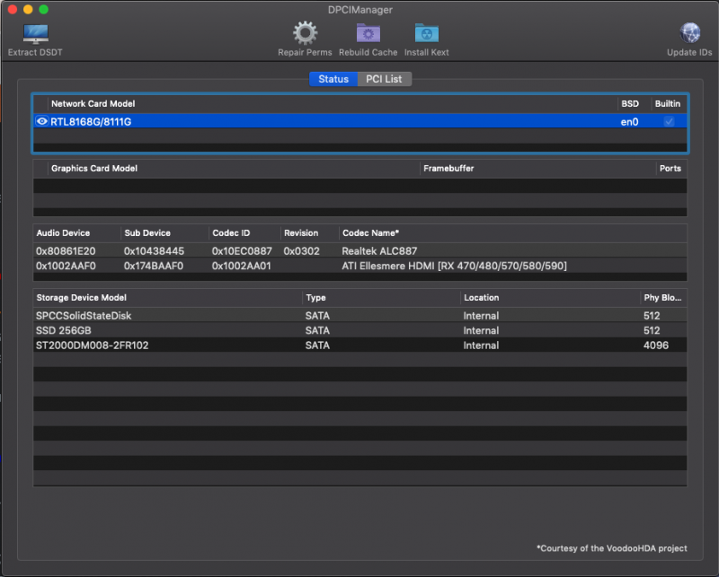
Task: Select the SSD 256GB storage row
Action: (359, 330)
